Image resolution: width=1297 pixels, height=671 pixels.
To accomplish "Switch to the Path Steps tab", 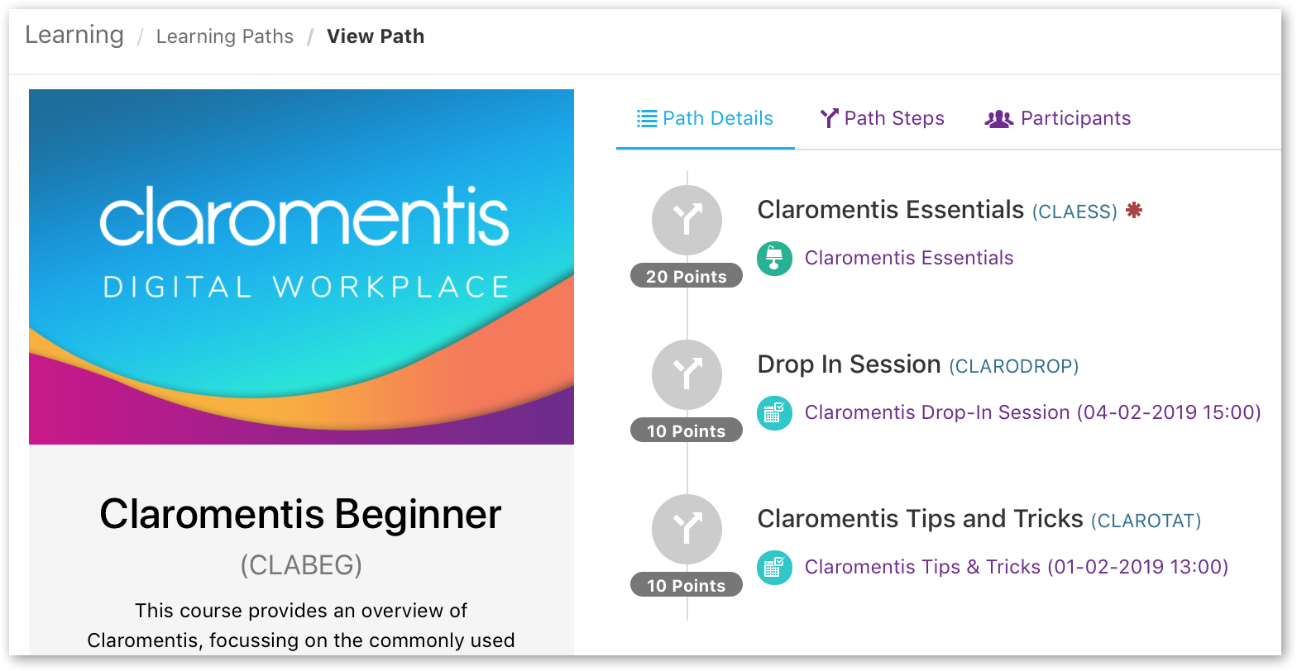I will pos(882,118).
